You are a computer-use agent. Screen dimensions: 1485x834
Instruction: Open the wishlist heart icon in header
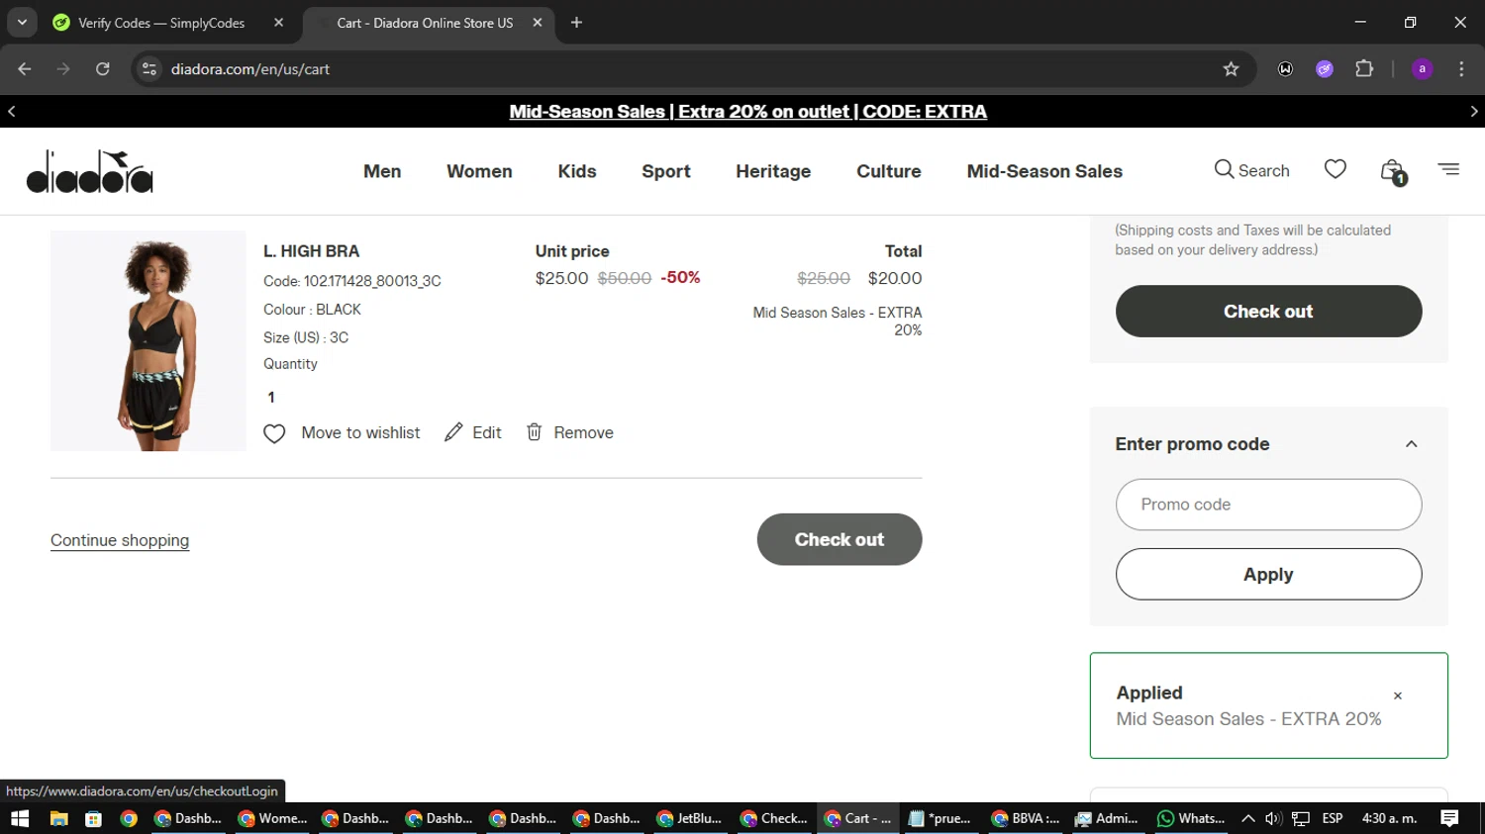pyautogui.click(x=1336, y=170)
